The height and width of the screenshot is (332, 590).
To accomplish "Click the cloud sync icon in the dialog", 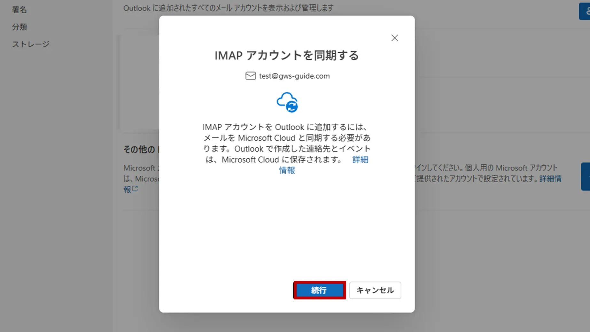I will (287, 102).
